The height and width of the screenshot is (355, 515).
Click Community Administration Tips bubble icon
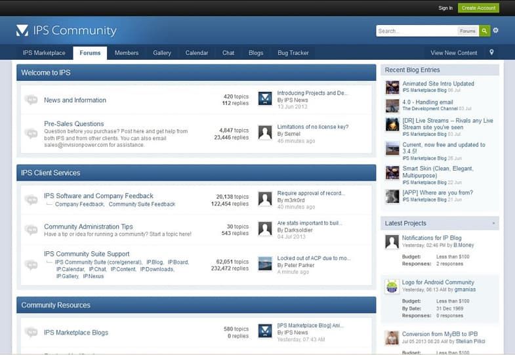click(x=31, y=230)
